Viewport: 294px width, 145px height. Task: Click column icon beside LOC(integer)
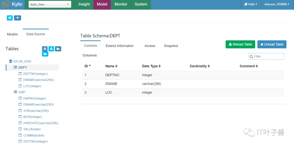pyautogui.click(x=20, y=86)
